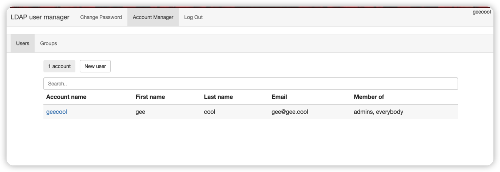Switch to the Users tab

coord(23,43)
